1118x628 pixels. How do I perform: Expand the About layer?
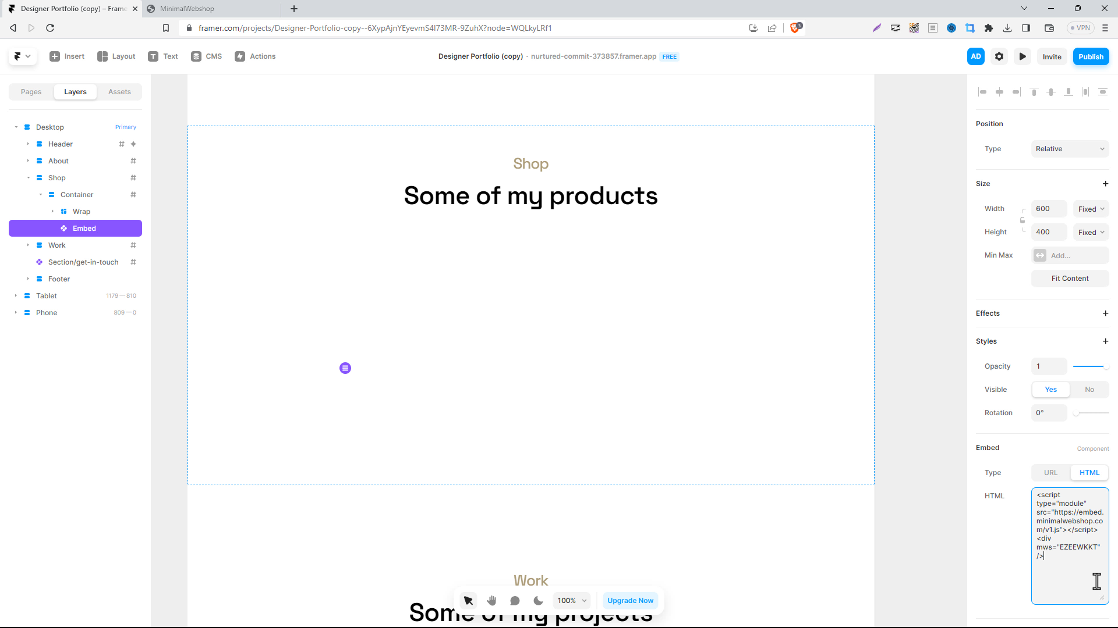click(28, 161)
